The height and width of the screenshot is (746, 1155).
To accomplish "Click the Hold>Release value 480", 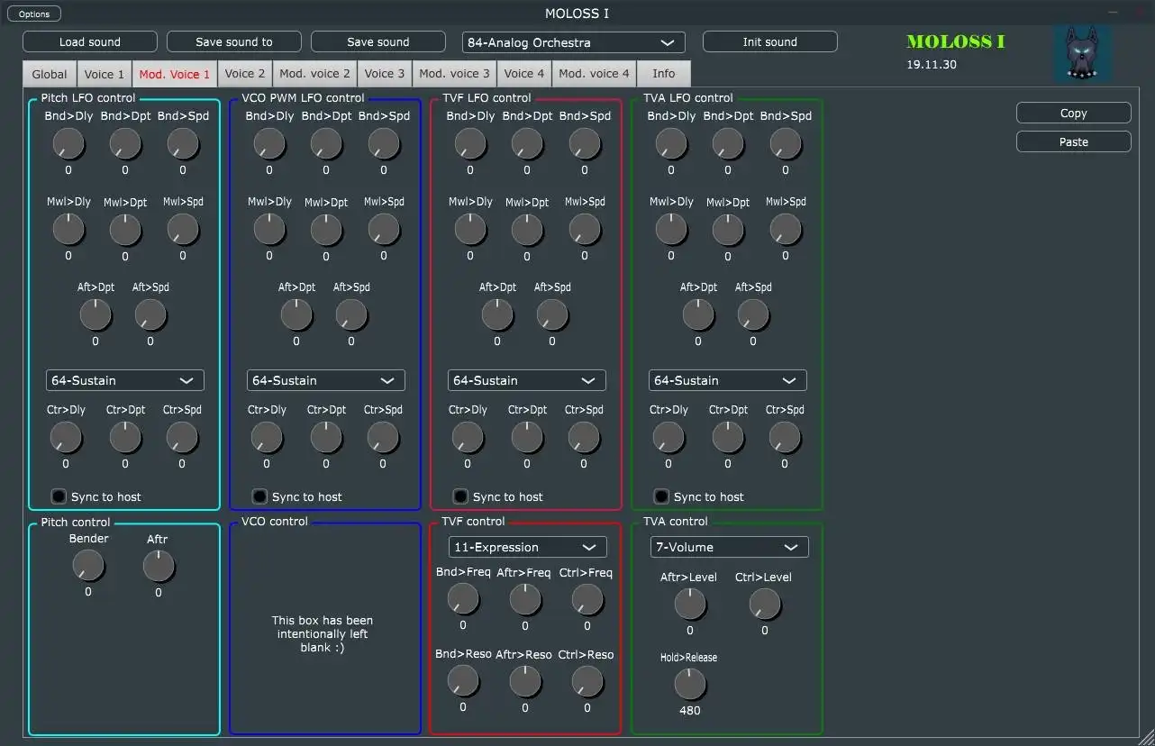I will point(690,711).
